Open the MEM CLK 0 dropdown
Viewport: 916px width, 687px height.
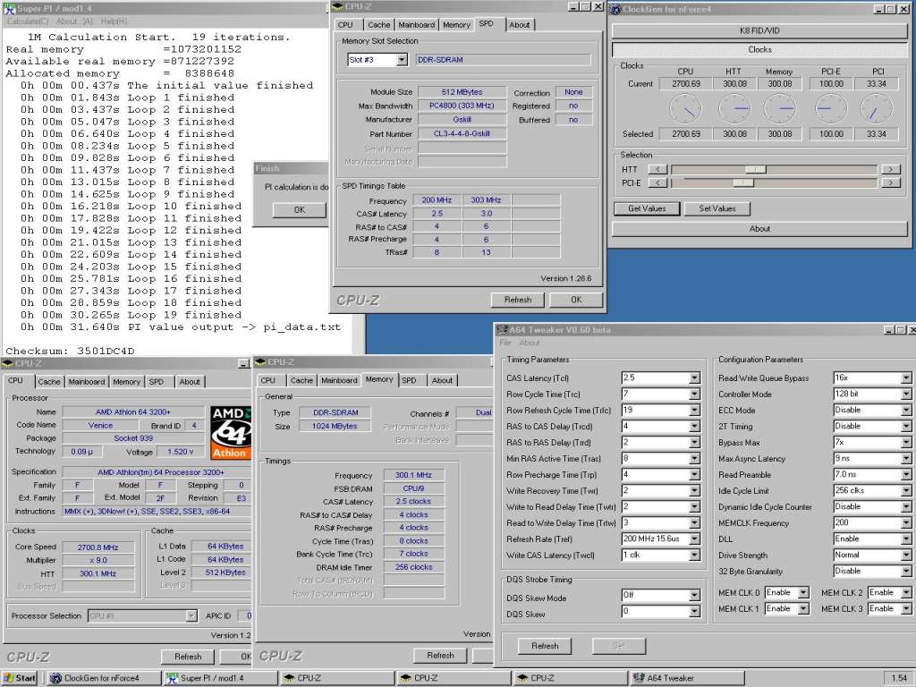[x=803, y=592]
